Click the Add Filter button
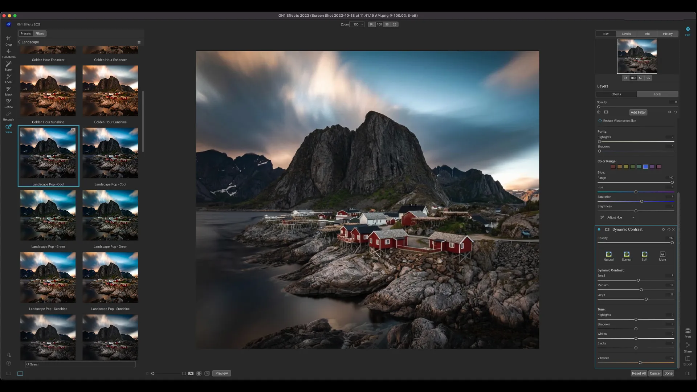 [x=638, y=112]
